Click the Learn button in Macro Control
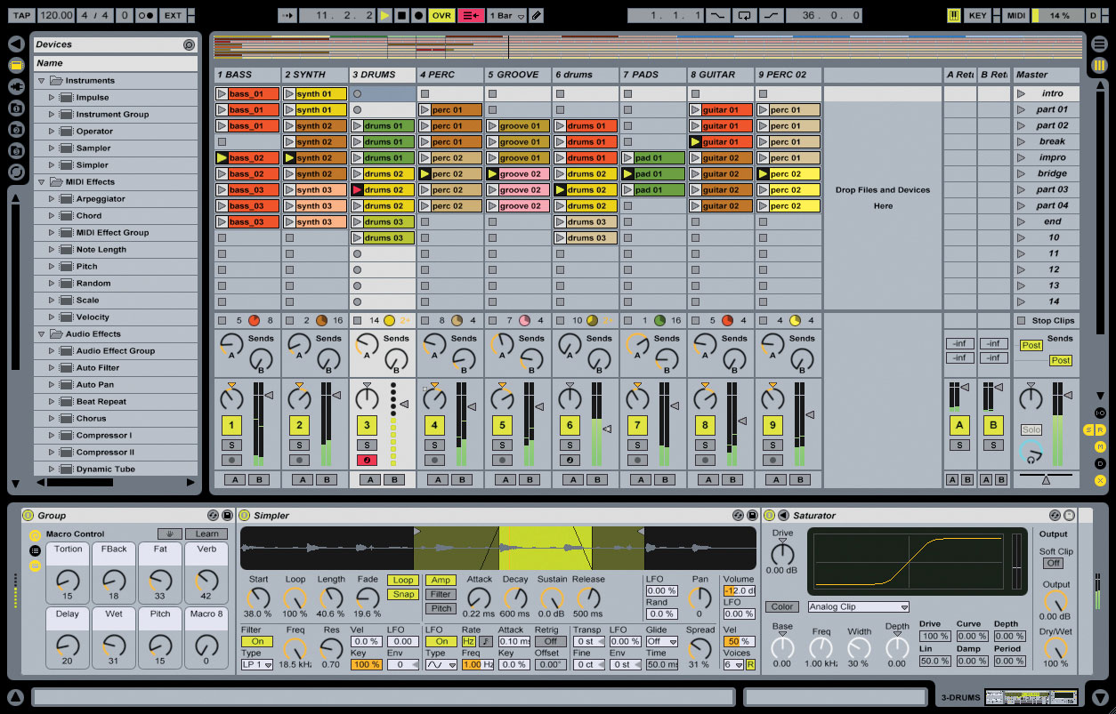Viewport: 1116px width, 714px height. click(206, 533)
